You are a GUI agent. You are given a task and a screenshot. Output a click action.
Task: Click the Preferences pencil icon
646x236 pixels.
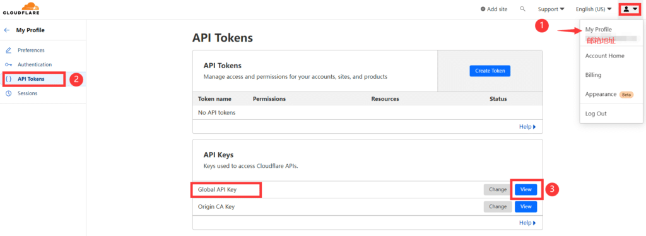[8, 50]
